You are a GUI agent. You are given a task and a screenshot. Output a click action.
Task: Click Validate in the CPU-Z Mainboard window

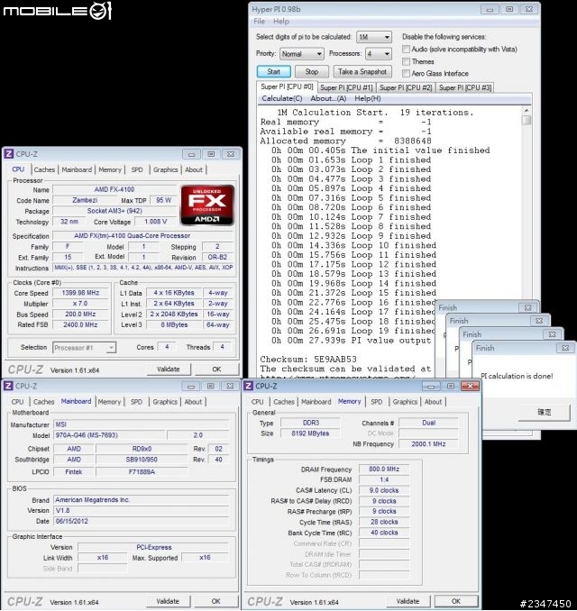click(x=168, y=601)
